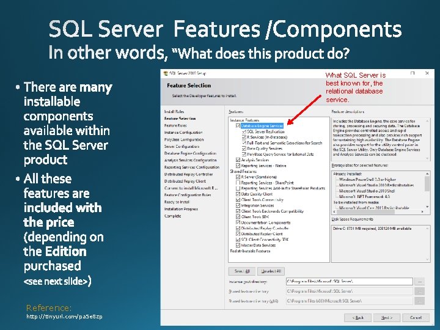
Task: Select the Reporting Services Configuration step
Action: (x=192, y=167)
